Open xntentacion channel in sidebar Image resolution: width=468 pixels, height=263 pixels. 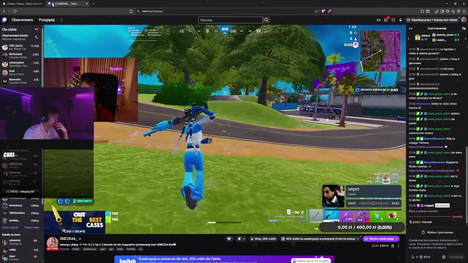tap(21, 64)
